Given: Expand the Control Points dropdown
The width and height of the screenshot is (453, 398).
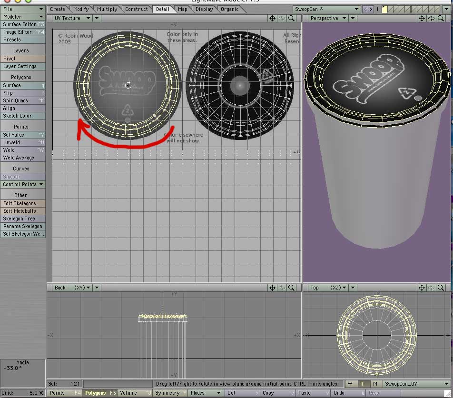Looking at the screenshot, I should pyautogui.click(x=23, y=184).
